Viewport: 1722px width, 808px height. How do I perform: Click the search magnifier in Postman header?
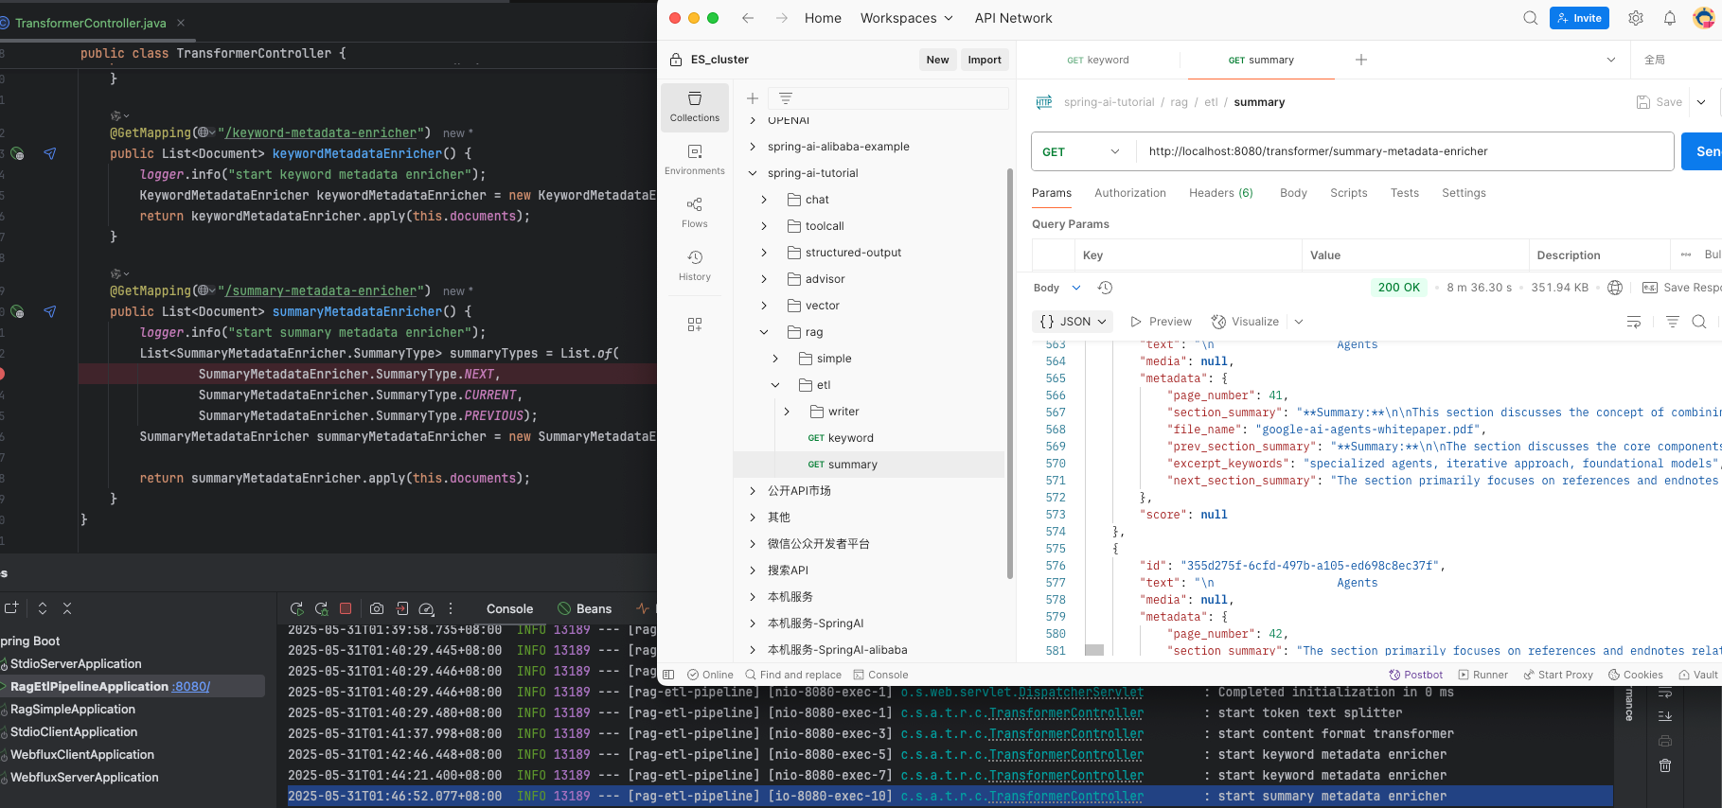[x=1530, y=18]
